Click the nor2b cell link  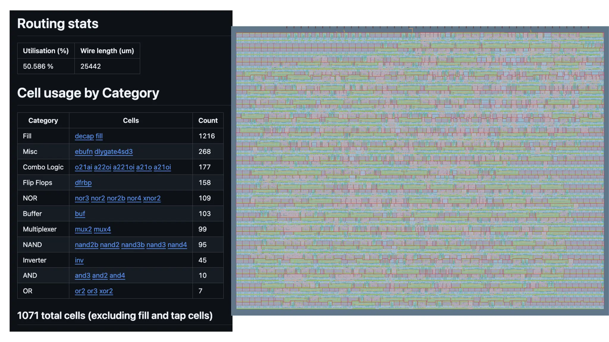[116, 198]
